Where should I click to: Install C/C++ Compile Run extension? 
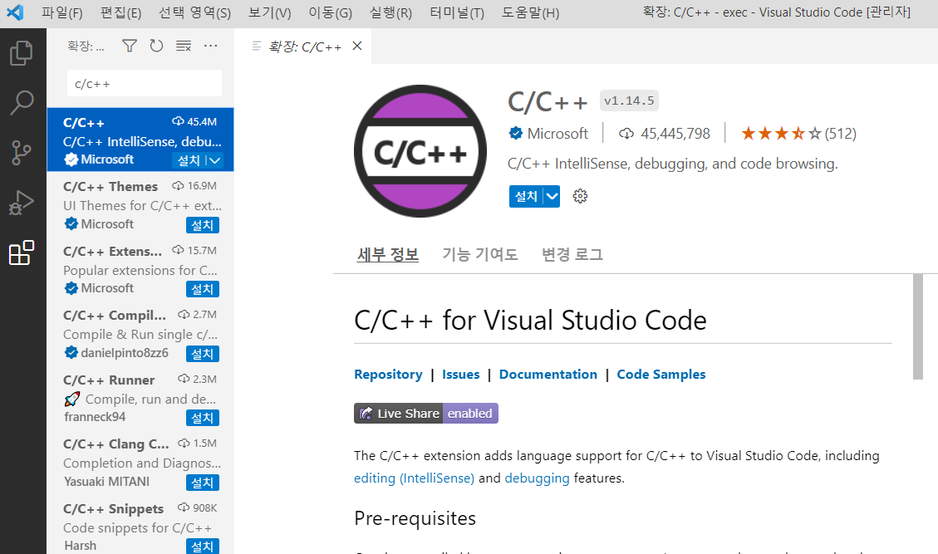202,354
